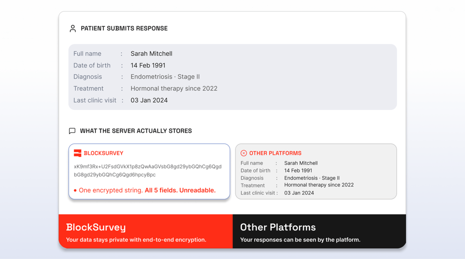Click Last clinic visit label in patient response panel
The height and width of the screenshot is (259, 465).
pyautogui.click(x=95, y=100)
